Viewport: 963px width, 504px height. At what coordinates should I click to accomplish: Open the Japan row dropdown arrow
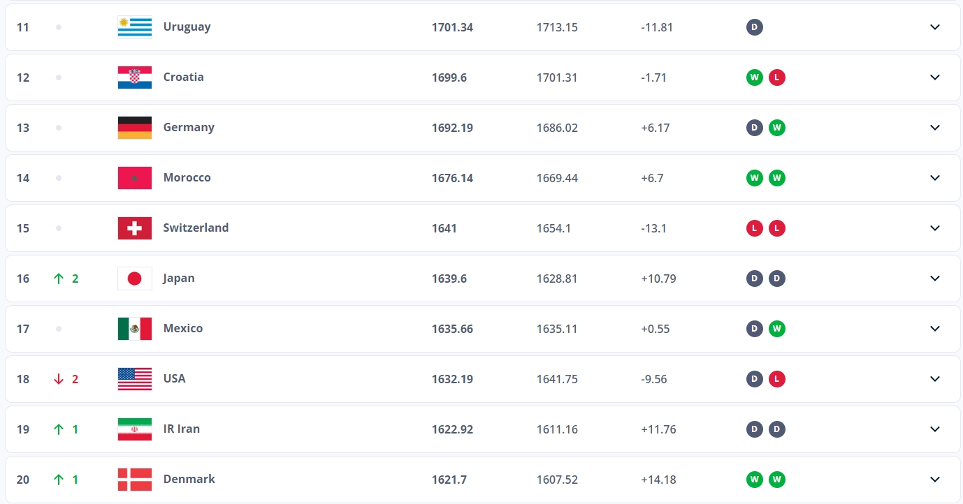pos(935,279)
